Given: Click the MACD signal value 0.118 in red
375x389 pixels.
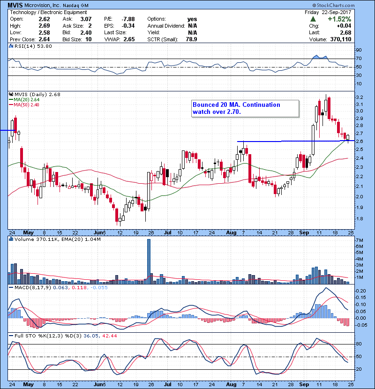Looking at the screenshot, I should coord(79,288).
